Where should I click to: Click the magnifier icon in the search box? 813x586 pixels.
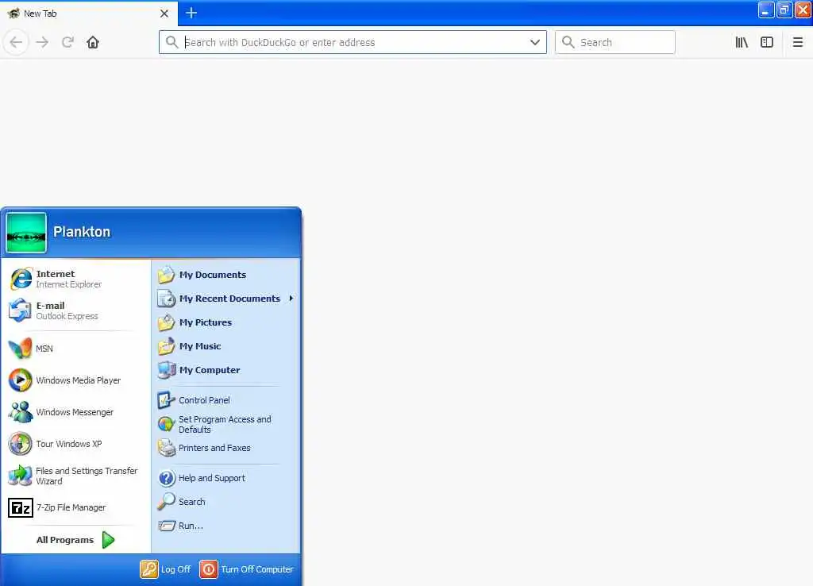568,42
